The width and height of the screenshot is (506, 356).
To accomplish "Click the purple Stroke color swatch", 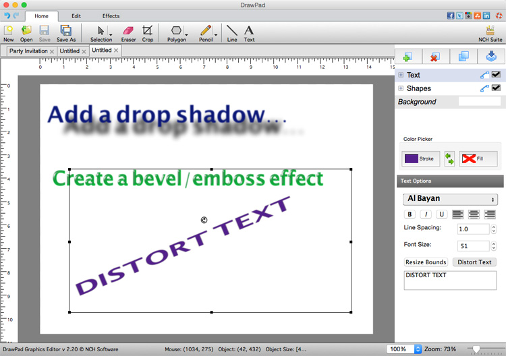I will (411, 159).
